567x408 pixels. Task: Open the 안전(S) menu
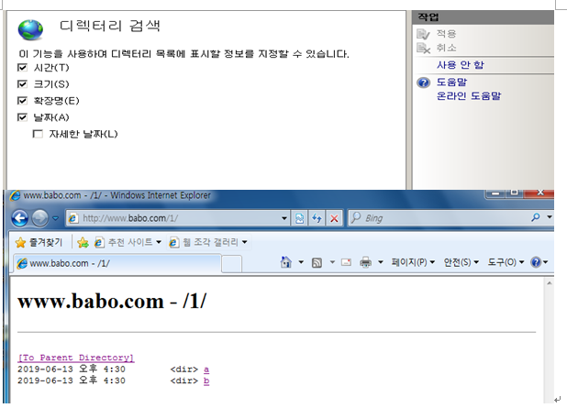point(461,262)
